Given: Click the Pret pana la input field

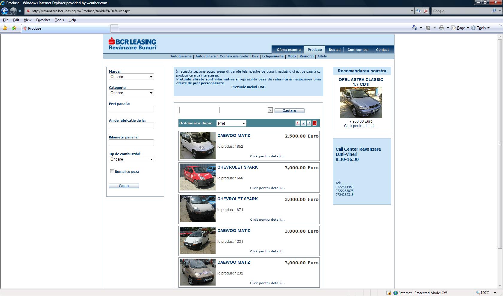Looking at the screenshot, I should [x=131, y=109].
